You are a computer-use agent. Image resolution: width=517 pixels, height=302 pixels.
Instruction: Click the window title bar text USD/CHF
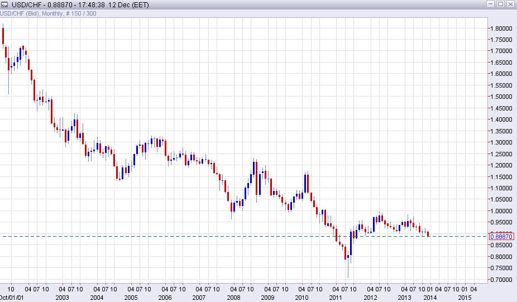point(23,4)
